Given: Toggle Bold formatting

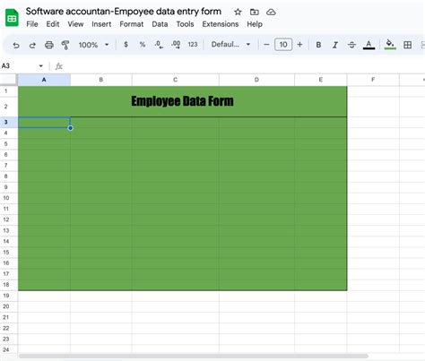Looking at the screenshot, I should (318, 45).
